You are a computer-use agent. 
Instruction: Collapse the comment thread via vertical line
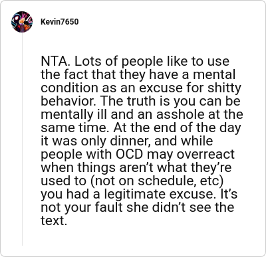(22, 139)
